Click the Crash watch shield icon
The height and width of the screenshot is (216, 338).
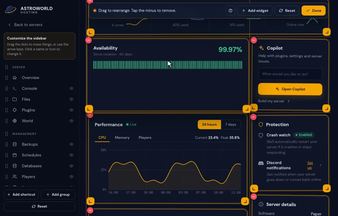coord(261,135)
